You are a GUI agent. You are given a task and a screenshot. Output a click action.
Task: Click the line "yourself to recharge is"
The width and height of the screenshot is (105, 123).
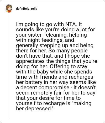(43, 104)
